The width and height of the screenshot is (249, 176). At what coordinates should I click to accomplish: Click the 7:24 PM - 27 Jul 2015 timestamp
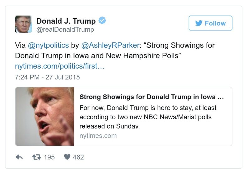pos(47,77)
